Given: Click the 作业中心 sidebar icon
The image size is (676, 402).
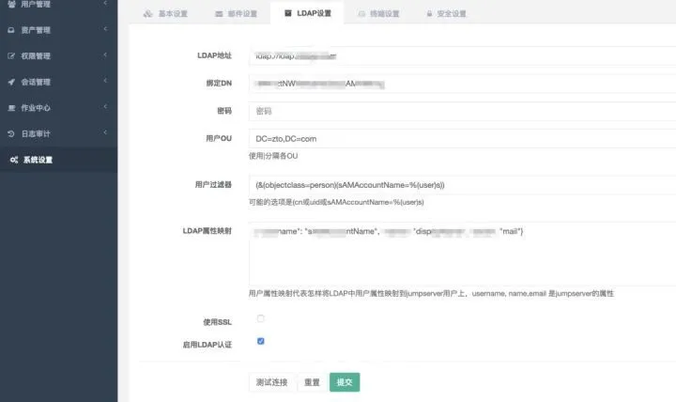Looking at the screenshot, I should [x=11, y=108].
